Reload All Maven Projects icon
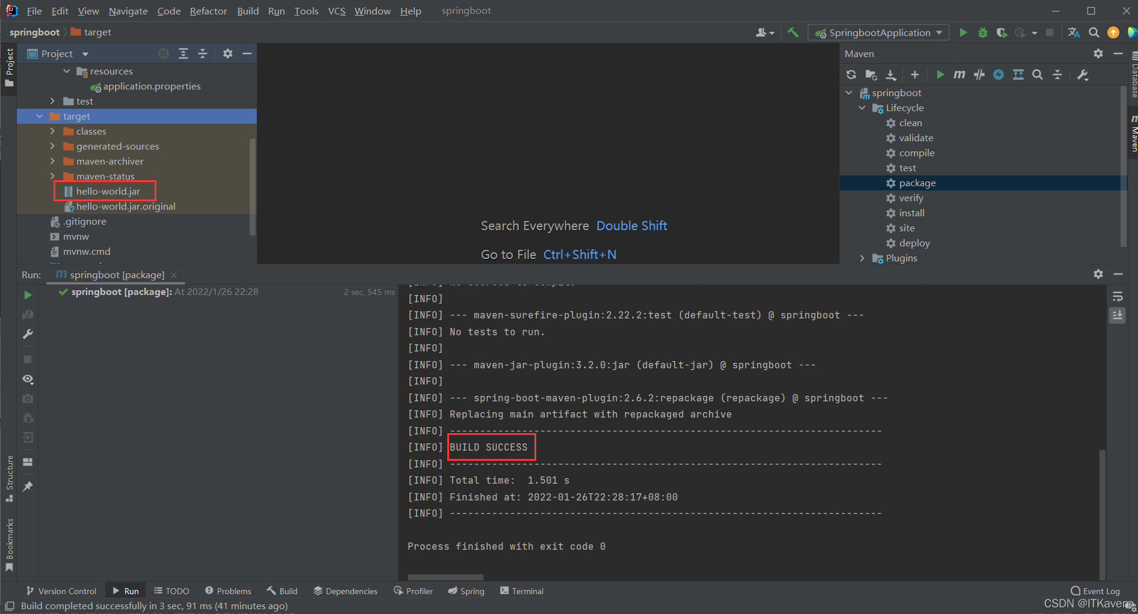 [851, 74]
